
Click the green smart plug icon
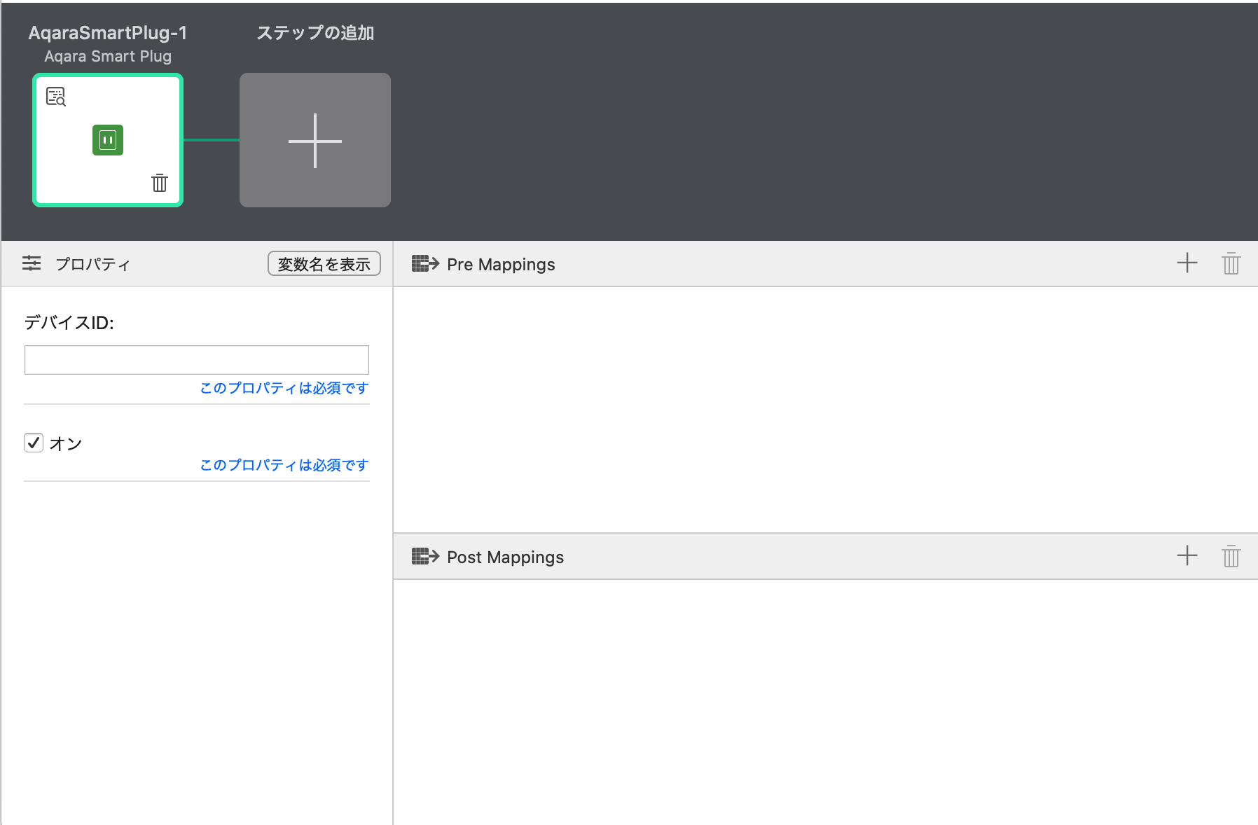[108, 140]
